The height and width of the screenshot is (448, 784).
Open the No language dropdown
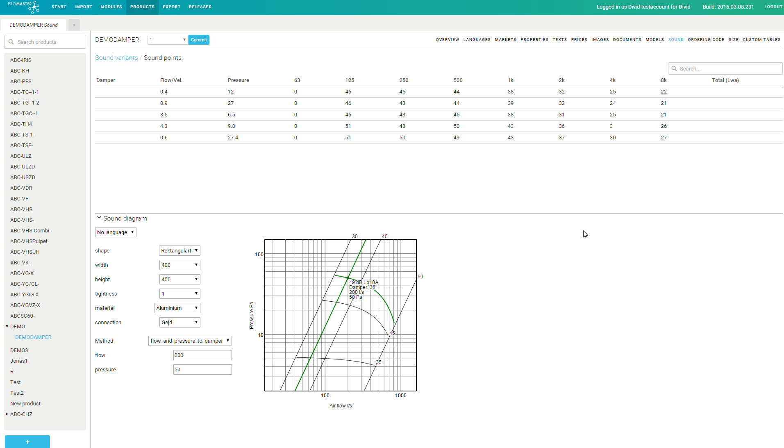click(116, 232)
